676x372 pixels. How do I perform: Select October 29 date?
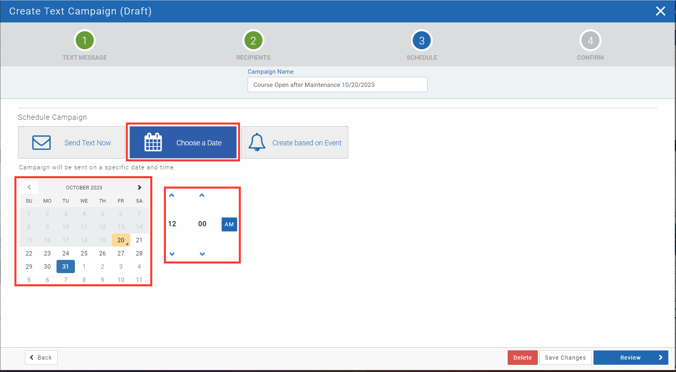click(x=29, y=267)
